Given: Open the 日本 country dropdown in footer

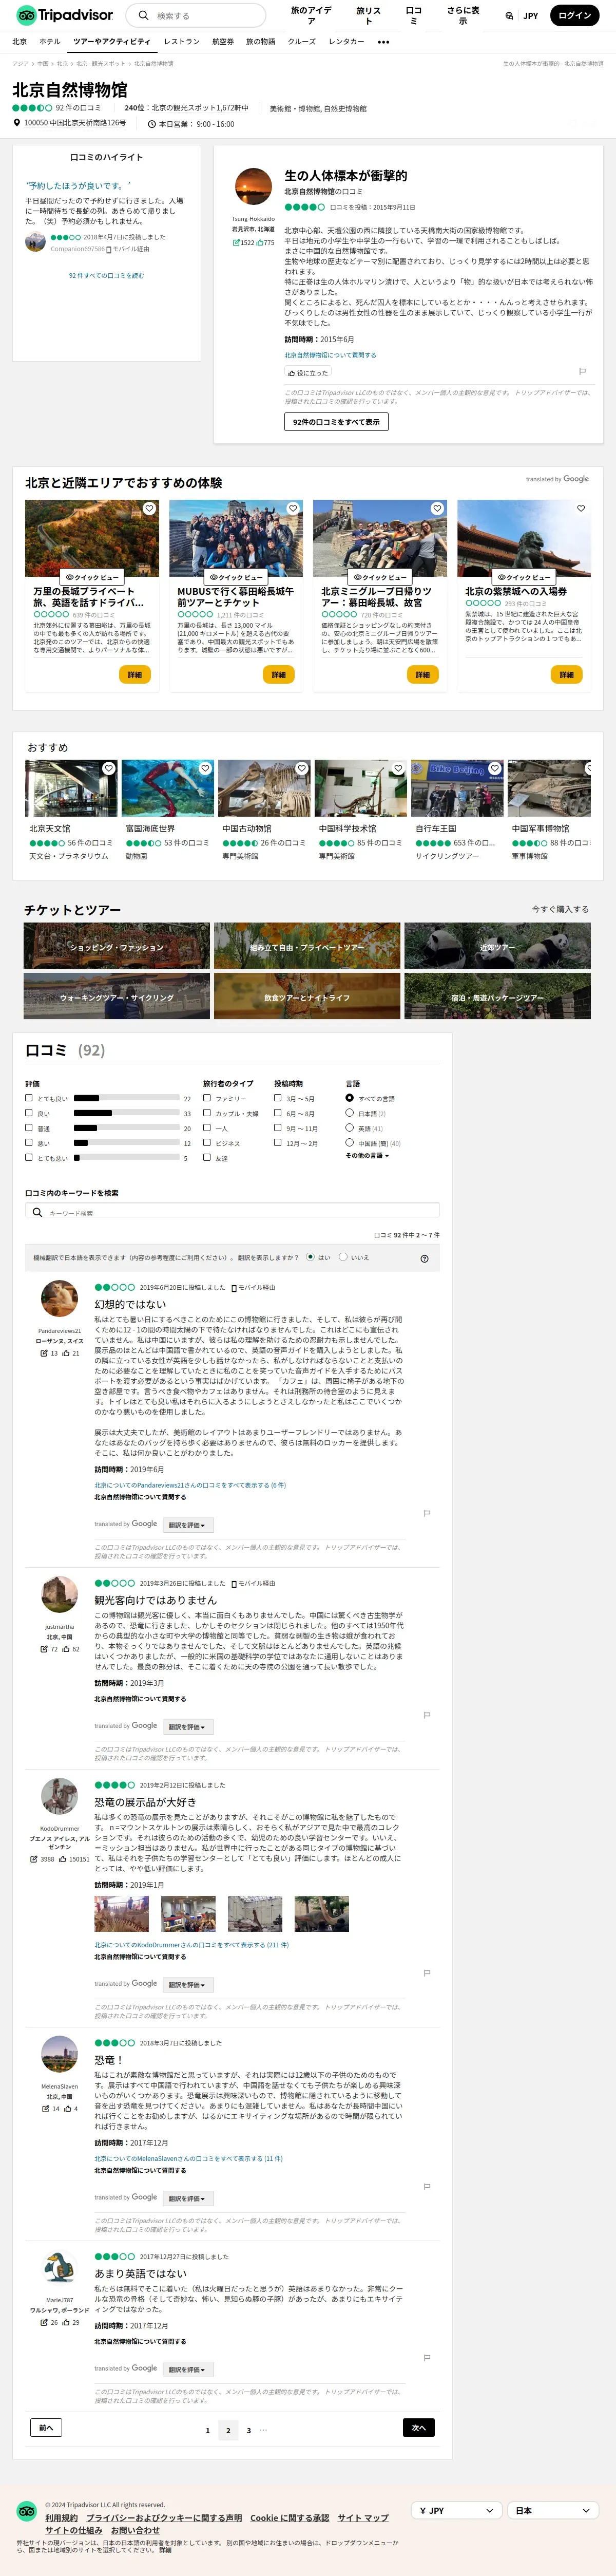Looking at the screenshot, I should tap(554, 2510).
